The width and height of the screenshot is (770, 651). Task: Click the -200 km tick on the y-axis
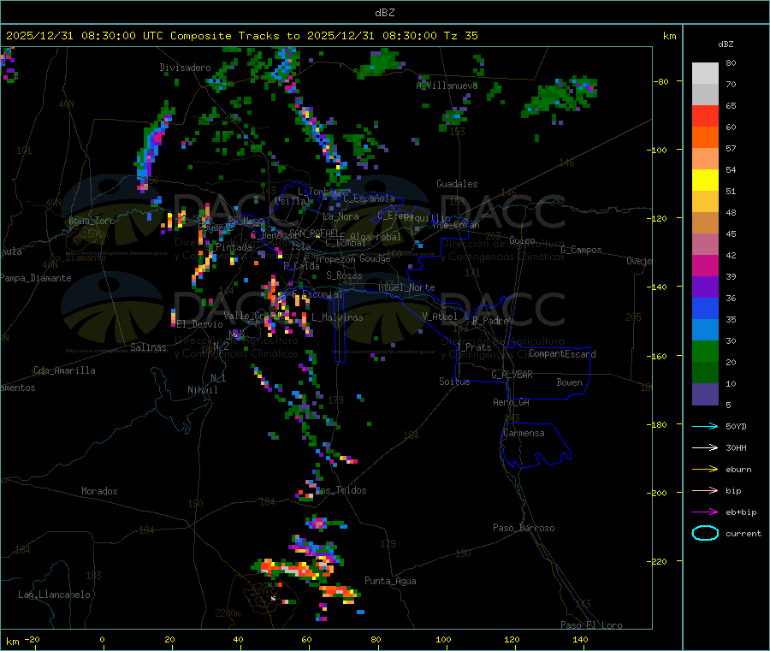point(659,493)
